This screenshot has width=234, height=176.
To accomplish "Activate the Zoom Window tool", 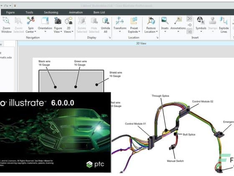I will coord(6,25).
